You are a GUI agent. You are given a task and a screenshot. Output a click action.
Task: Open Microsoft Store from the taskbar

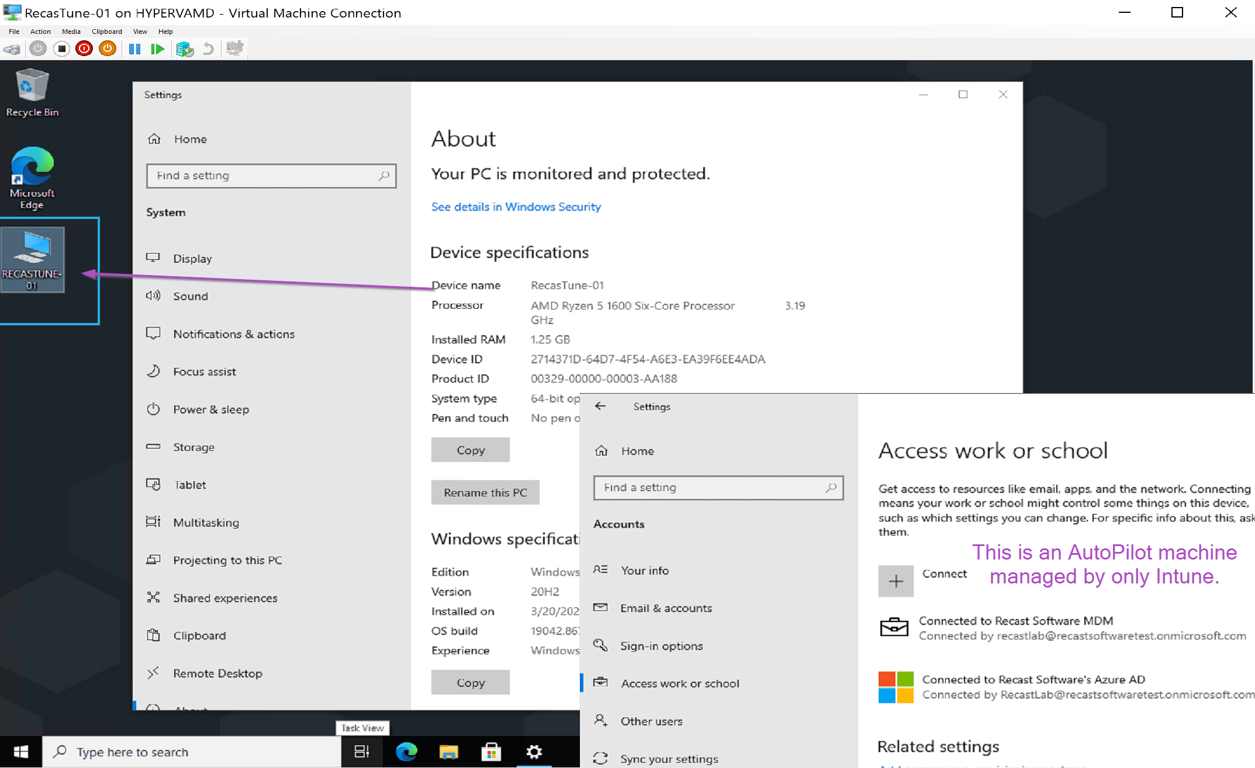(x=491, y=752)
